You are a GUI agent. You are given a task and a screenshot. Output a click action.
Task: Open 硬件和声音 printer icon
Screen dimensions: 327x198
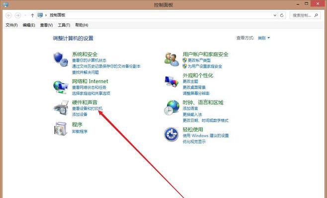[61, 108]
